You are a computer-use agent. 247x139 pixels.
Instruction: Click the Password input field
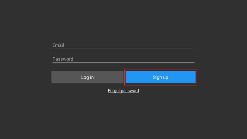(123, 59)
